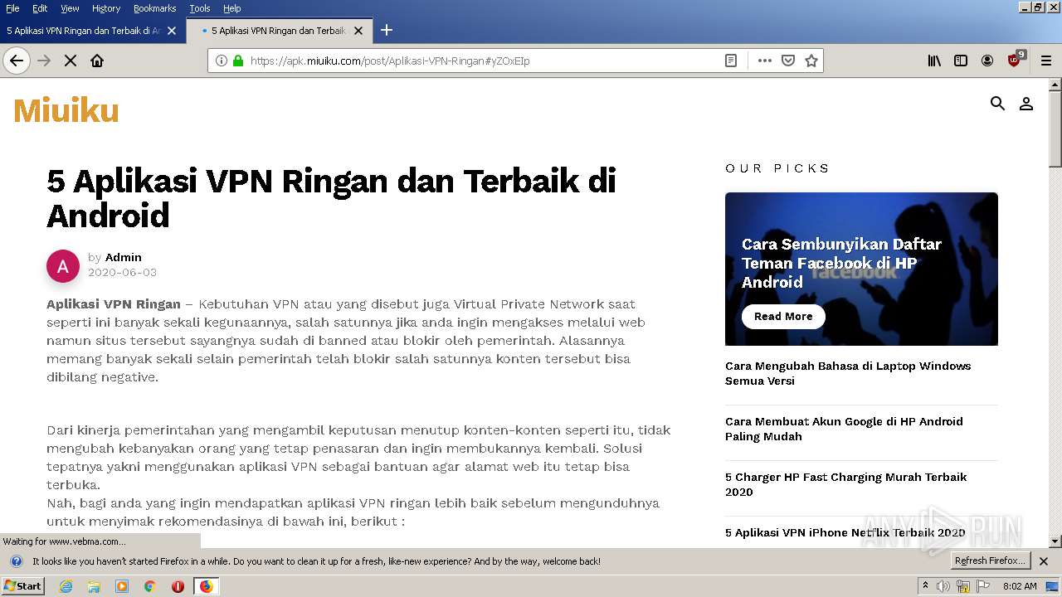Screen dimensions: 1062x597
Task: Save page to Pocket
Action: pos(788,61)
